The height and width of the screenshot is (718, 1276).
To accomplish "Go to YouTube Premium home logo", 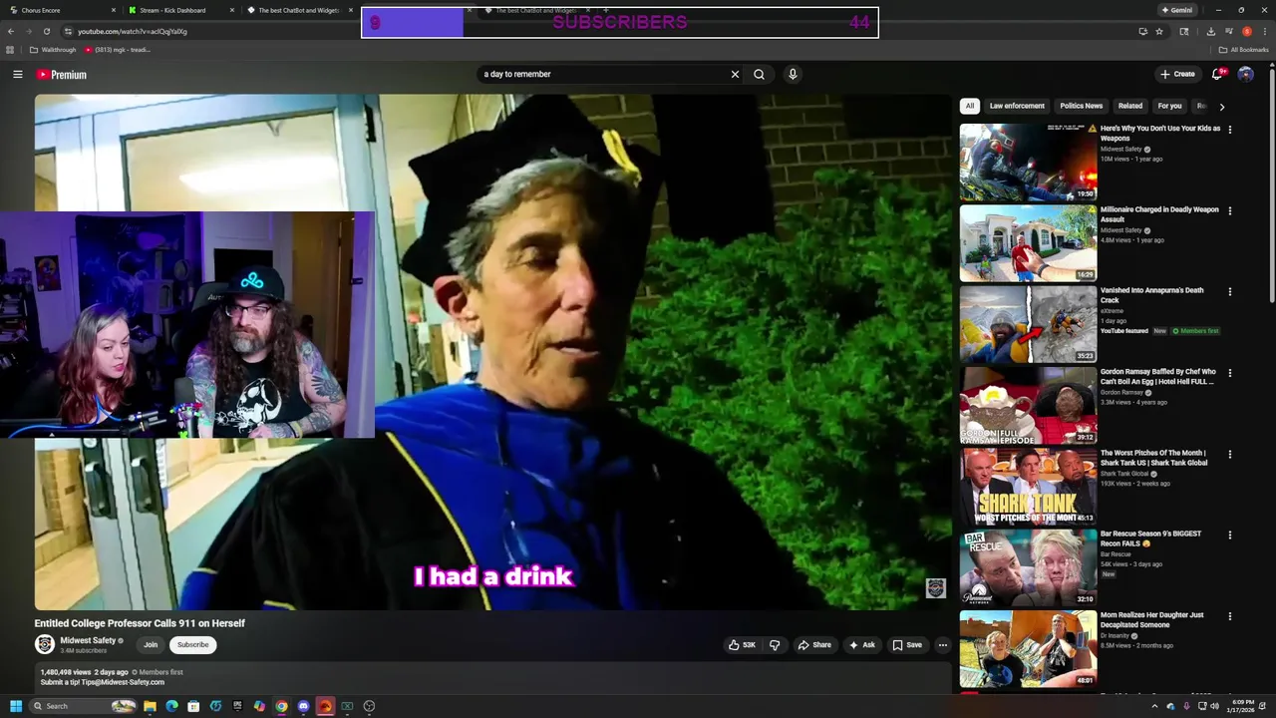I will point(62,75).
